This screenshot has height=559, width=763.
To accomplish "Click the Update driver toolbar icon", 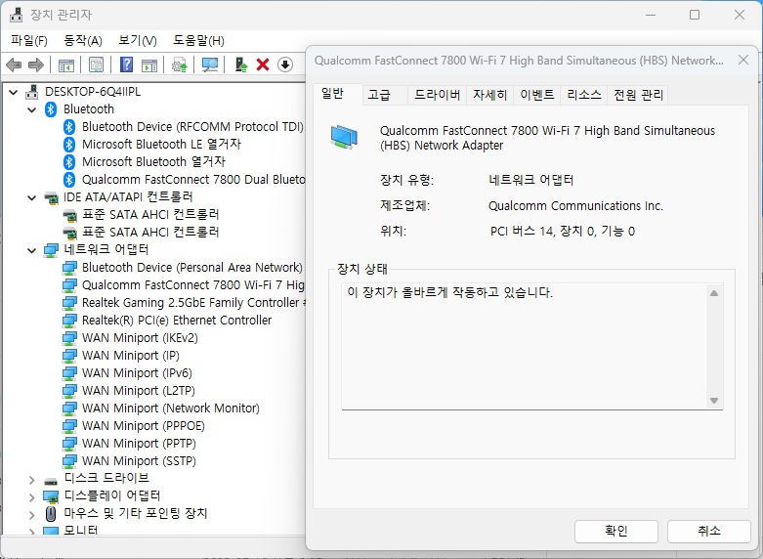I will click(180, 64).
